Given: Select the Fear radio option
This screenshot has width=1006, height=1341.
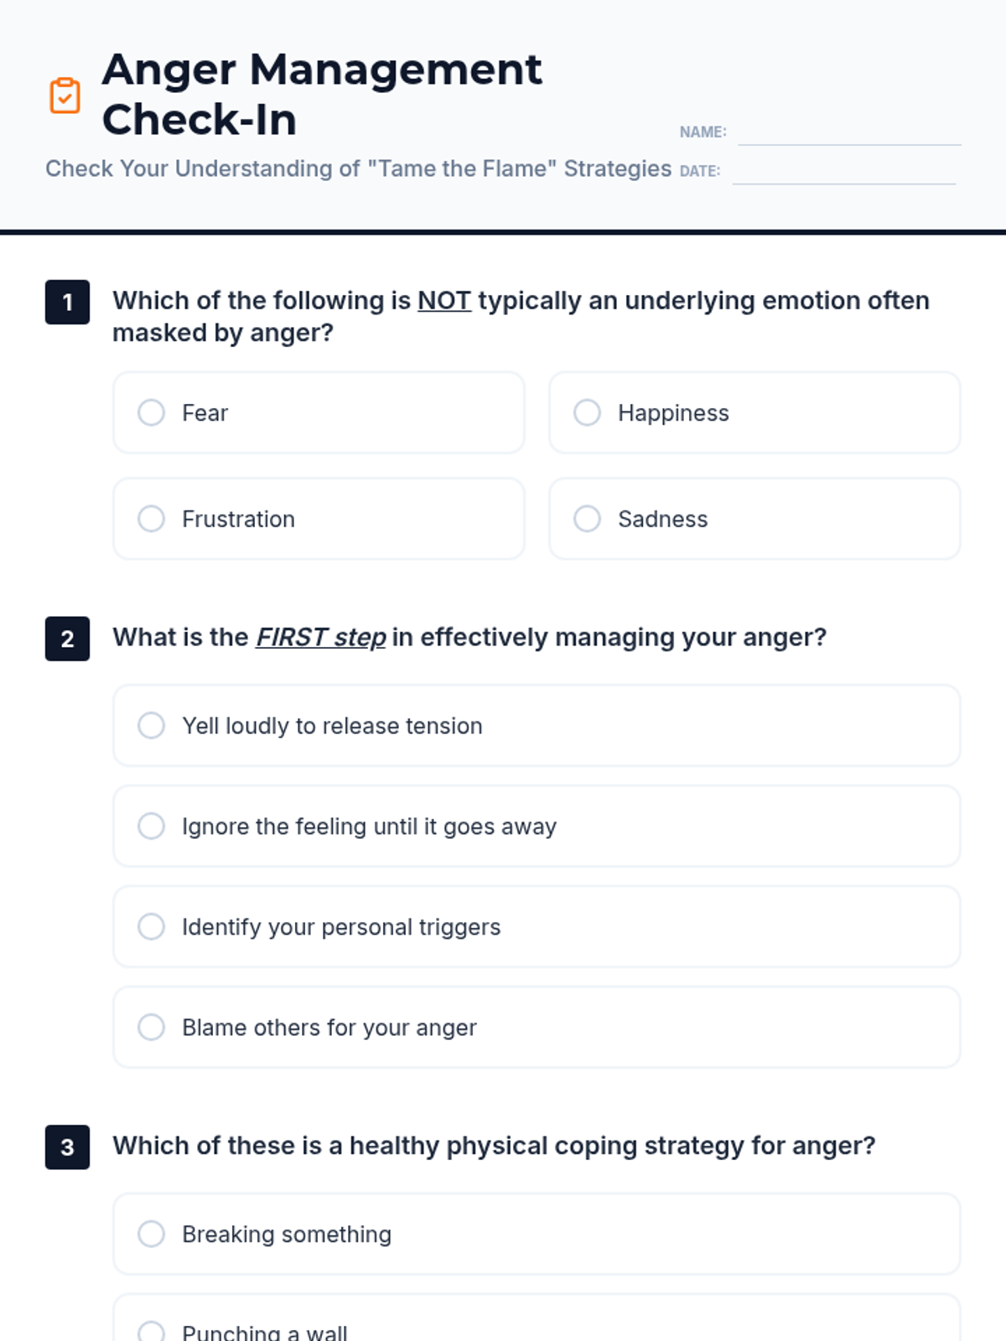Looking at the screenshot, I should pyautogui.click(x=152, y=412).
